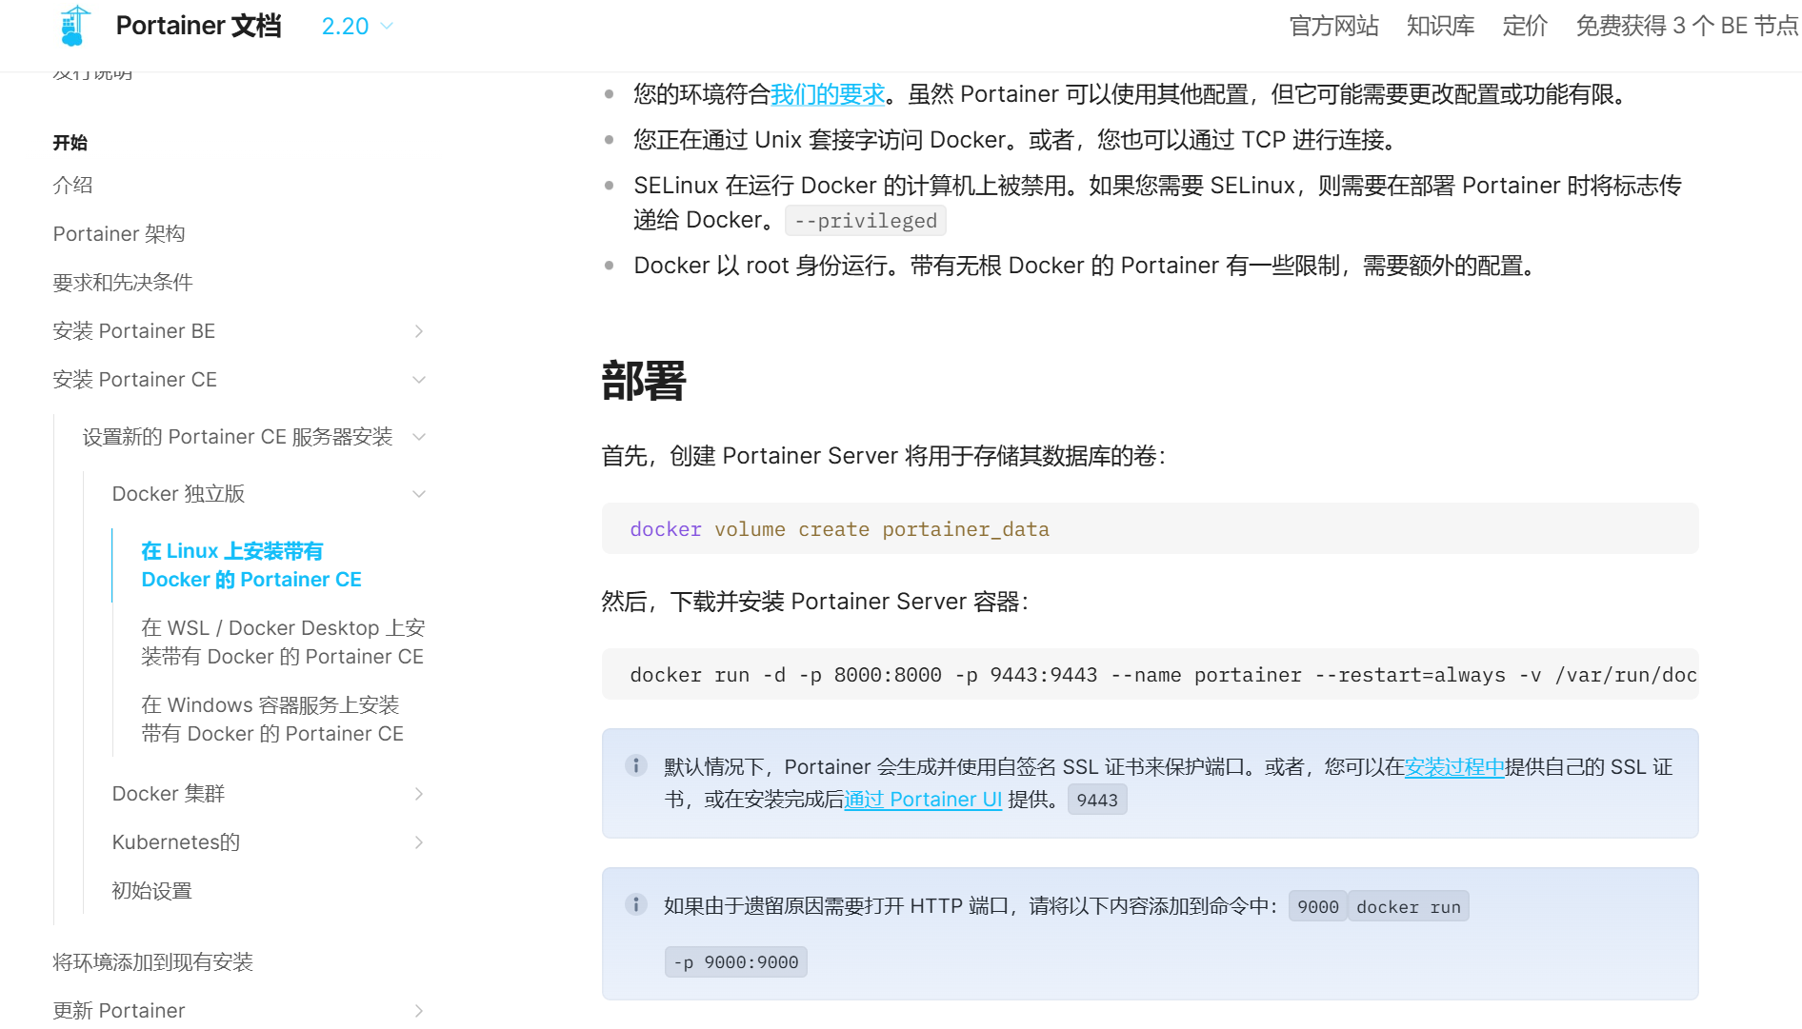Collapse the Docker 独立版 section

(419, 493)
